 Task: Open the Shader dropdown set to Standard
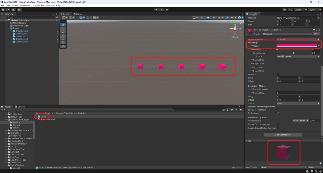286,34
